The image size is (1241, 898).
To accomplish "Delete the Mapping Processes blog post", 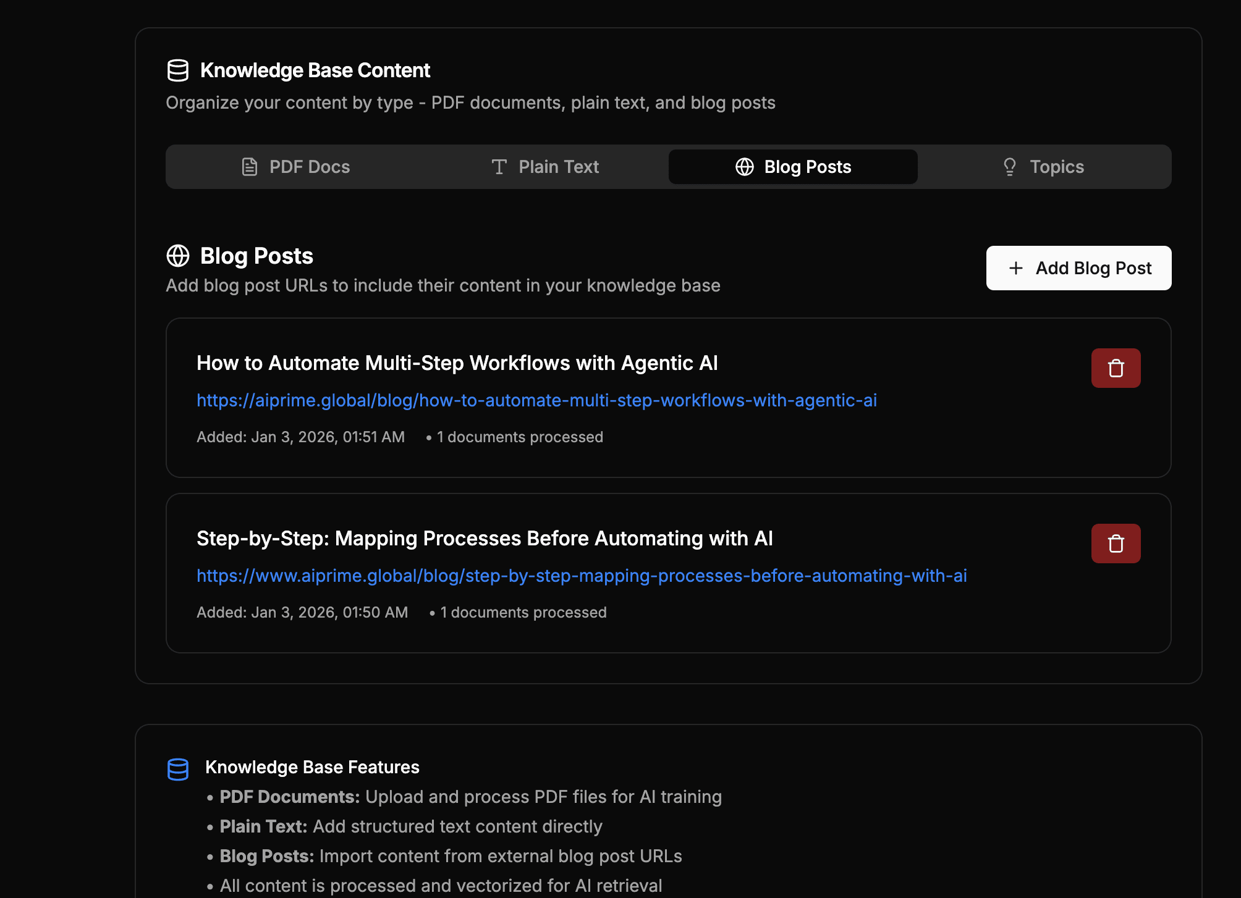I will tap(1116, 543).
